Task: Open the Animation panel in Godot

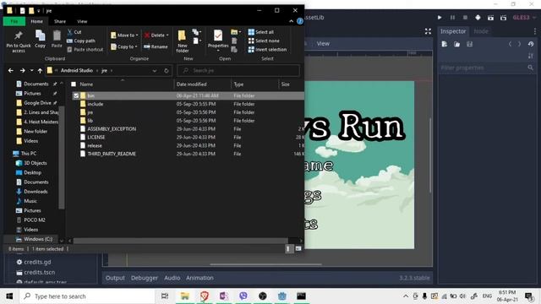Action: pyautogui.click(x=199, y=278)
